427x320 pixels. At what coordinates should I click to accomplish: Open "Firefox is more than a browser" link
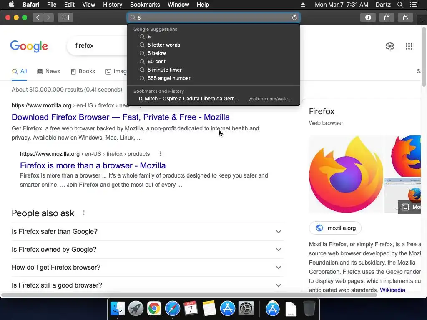93,165
